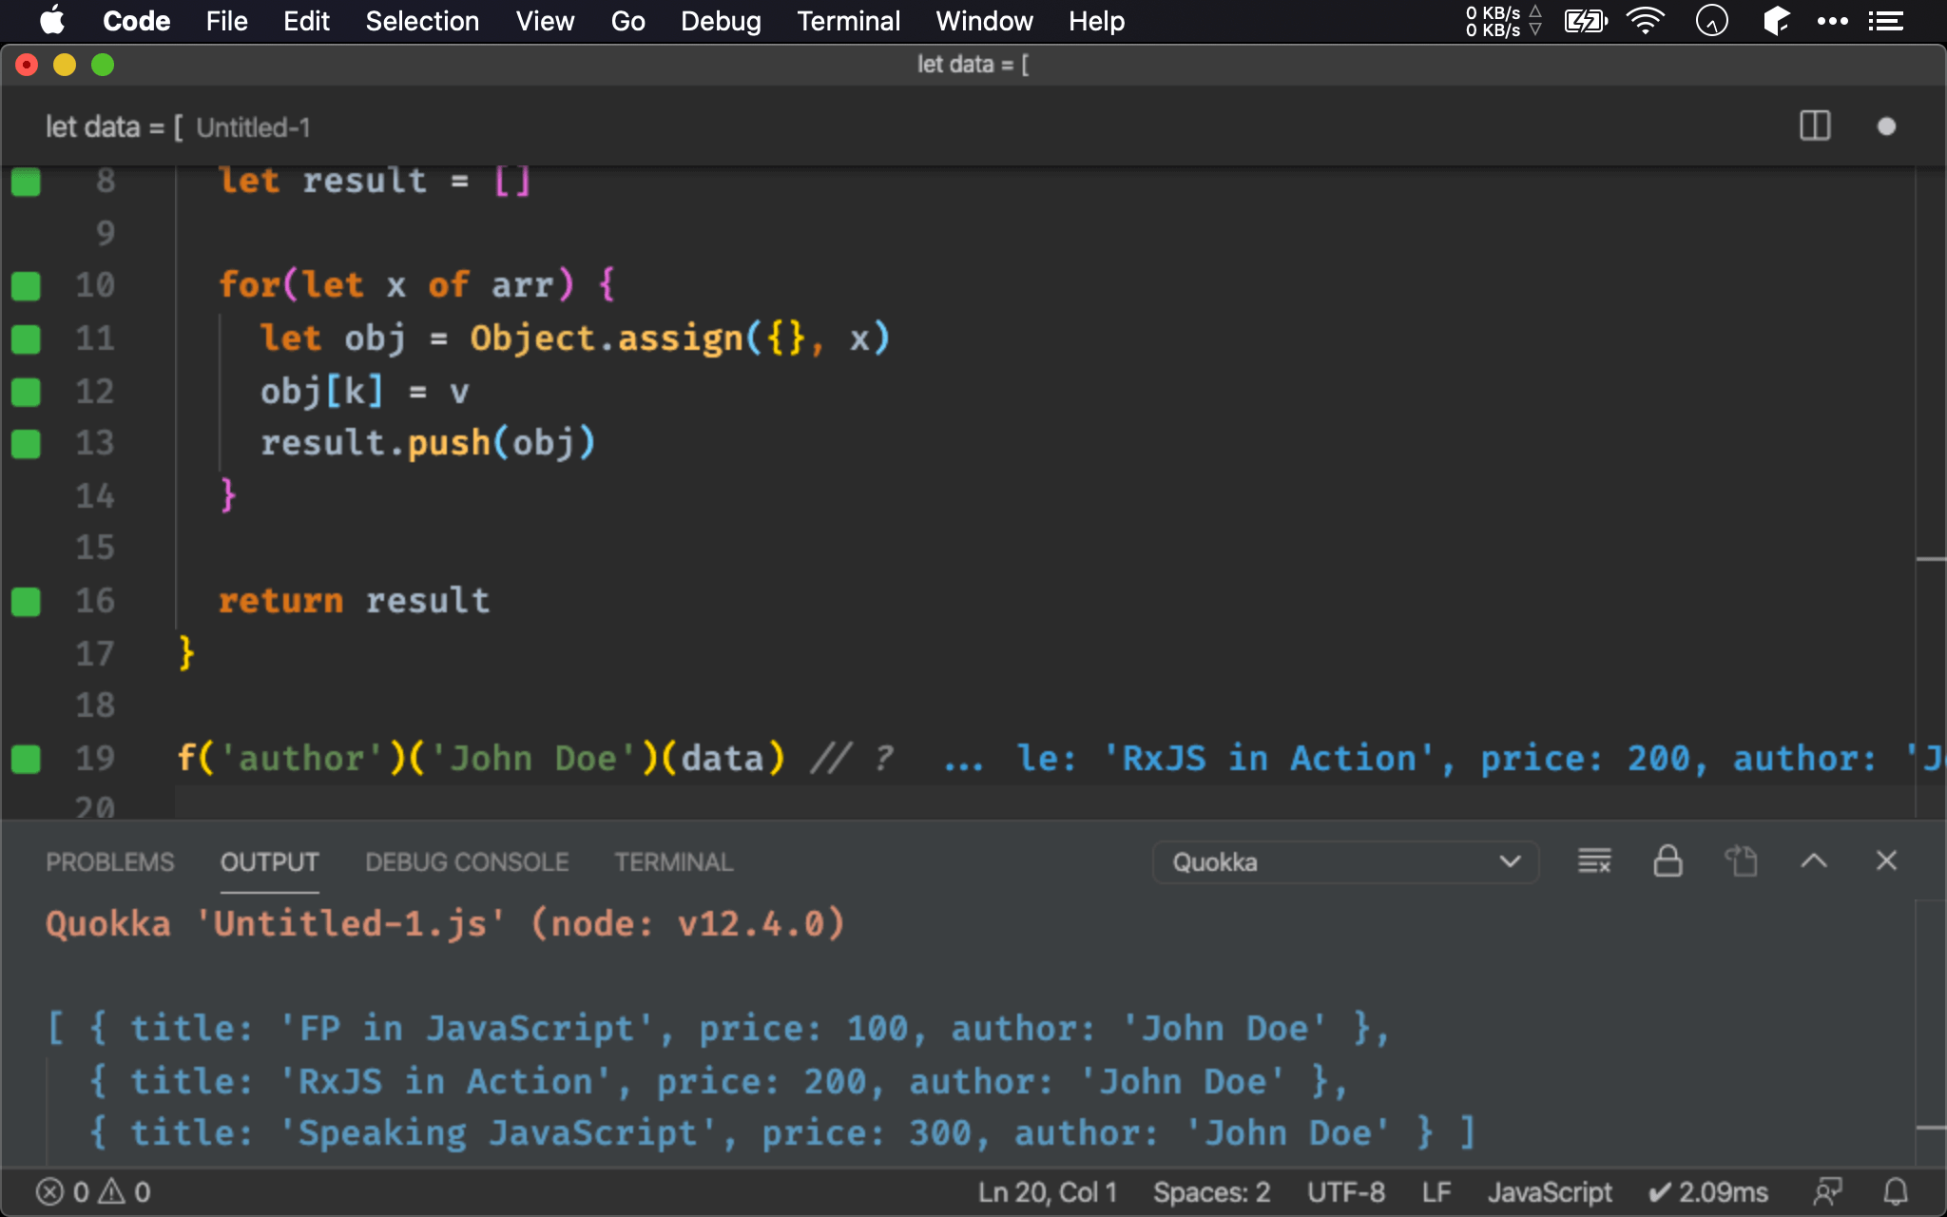Image resolution: width=1947 pixels, height=1217 pixels.
Task: Click on 'Object.assign' in line 11
Action: pos(607,338)
